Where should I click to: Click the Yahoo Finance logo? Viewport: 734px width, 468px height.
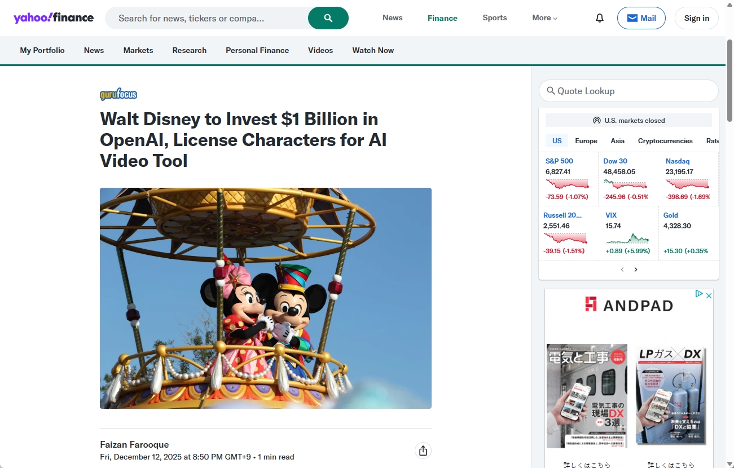pyautogui.click(x=54, y=17)
